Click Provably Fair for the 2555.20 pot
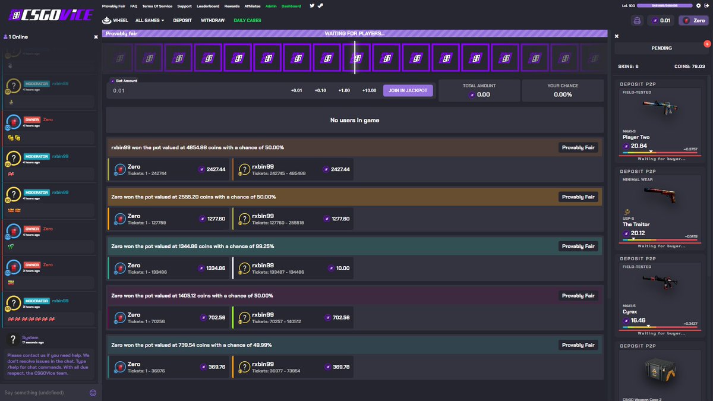This screenshot has width=713, height=401. pyautogui.click(x=578, y=197)
